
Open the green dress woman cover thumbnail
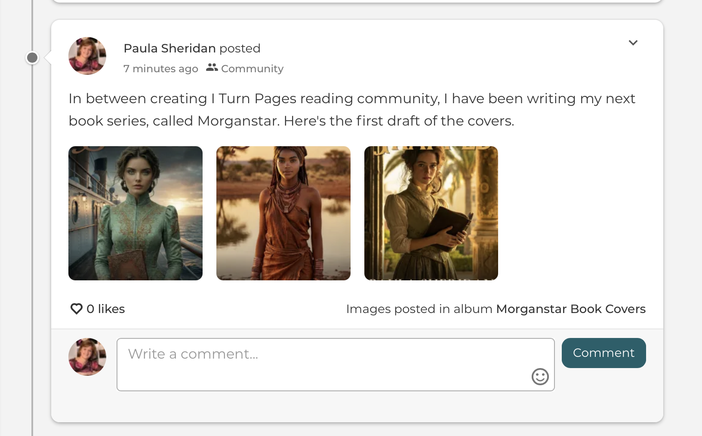[135, 213]
